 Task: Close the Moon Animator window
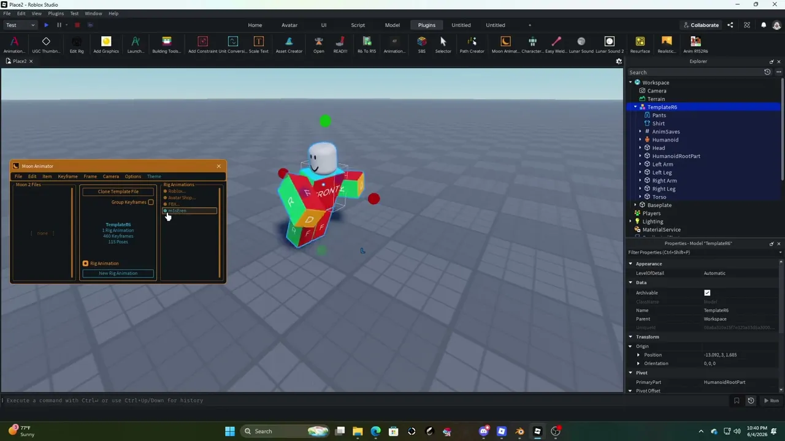point(218,166)
